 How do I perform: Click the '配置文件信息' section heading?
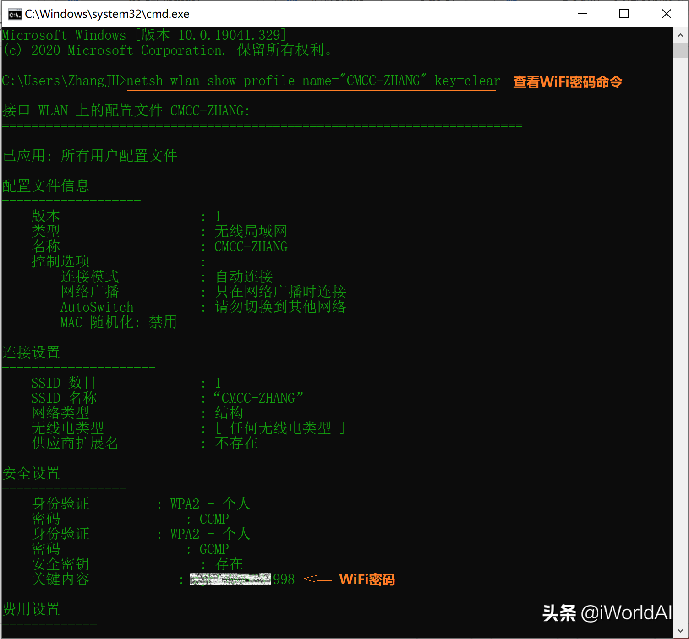pyautogui.click(x=46, y=186)
